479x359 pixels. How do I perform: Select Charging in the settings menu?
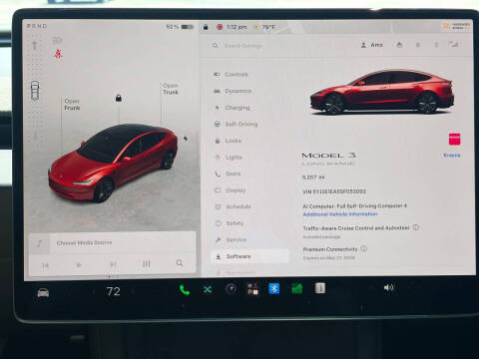tap(233, 108)
